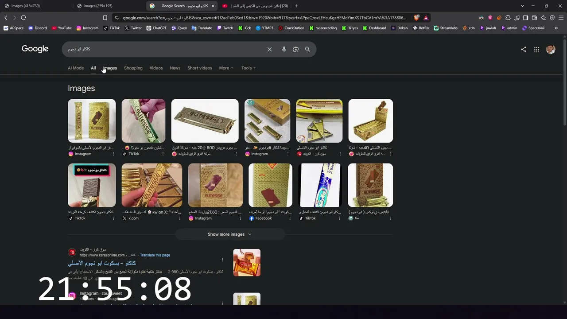The width and height of the screenshot is (567, 319).
Task: Open the YTMP3 bookmark
Action: point(264,28)
